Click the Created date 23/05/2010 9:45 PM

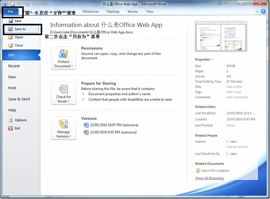coord(241,119)
